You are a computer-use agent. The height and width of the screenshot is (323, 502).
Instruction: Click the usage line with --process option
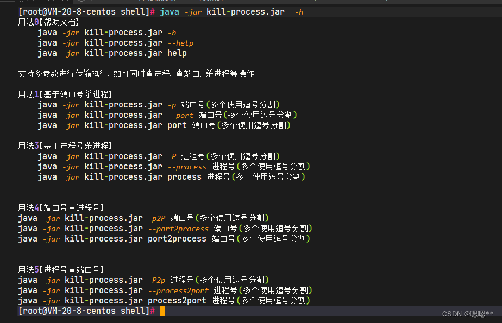[x=174, y=167]
